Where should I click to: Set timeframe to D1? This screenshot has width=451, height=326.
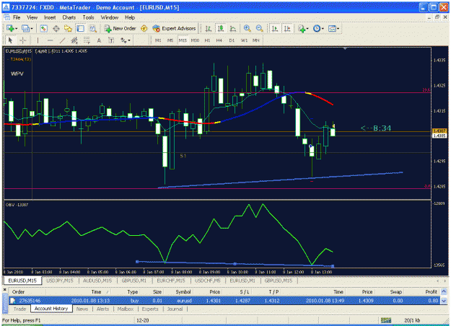pyautogui.click(x=232, y=40)
